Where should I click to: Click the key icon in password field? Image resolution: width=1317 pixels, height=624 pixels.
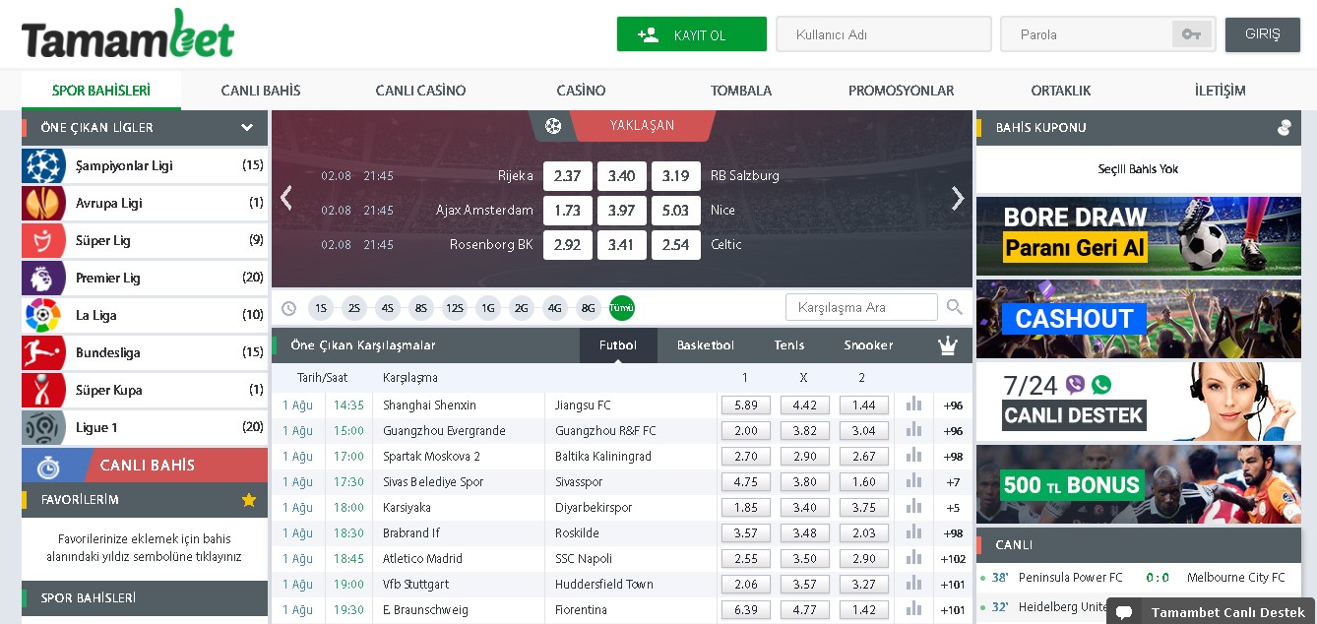(x=1191, y=34)
